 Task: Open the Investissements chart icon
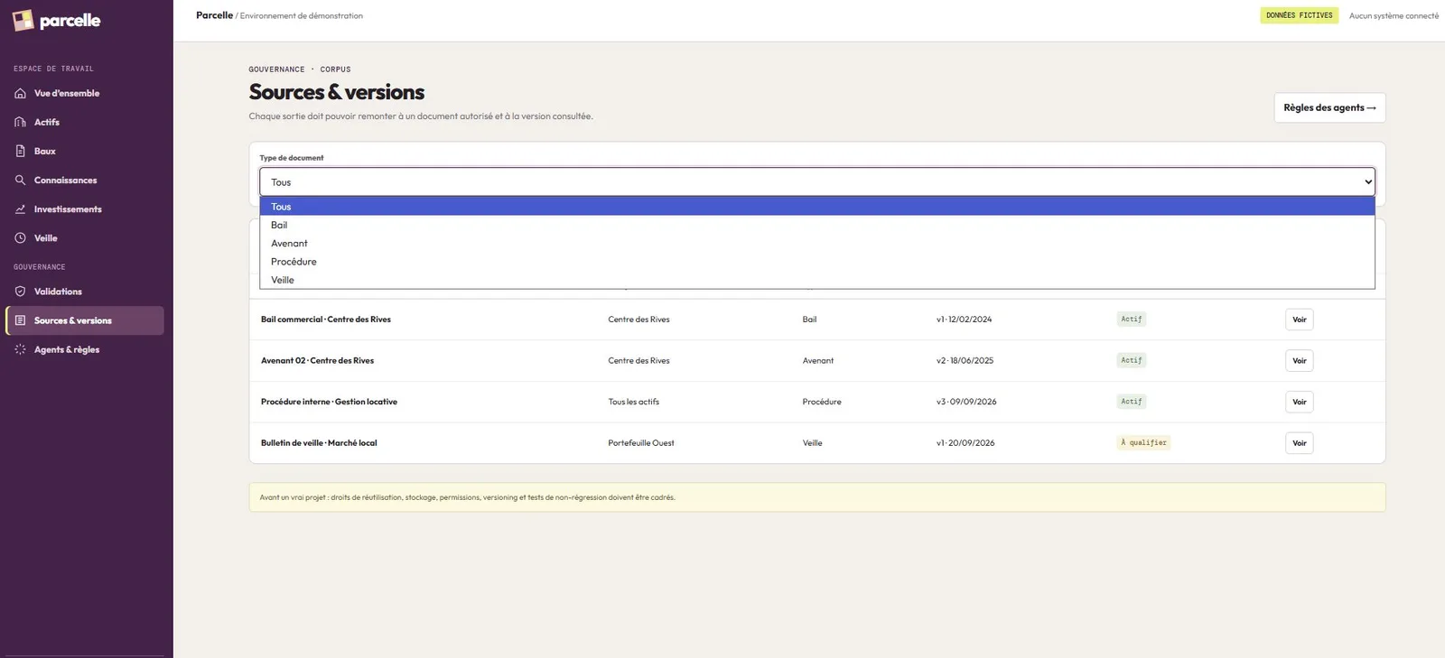pyautogui.click(x=20, y=209)
